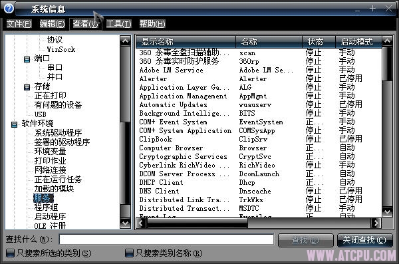Select the 正在打印 tree item
The width and height of the screenshot is (399, 264).
(51, 96)
